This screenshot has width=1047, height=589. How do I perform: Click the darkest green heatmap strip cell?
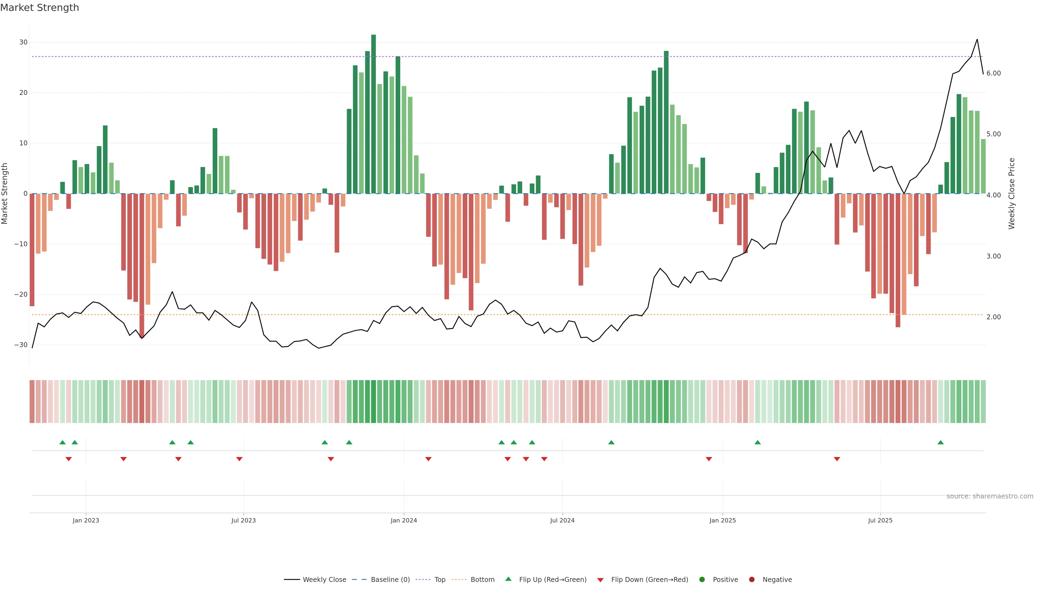(x=374, y=402)
